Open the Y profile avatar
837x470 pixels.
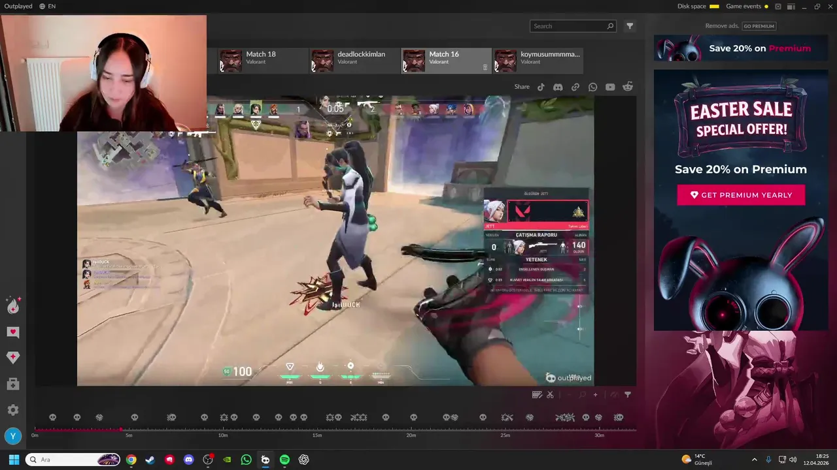pos(13,436)
